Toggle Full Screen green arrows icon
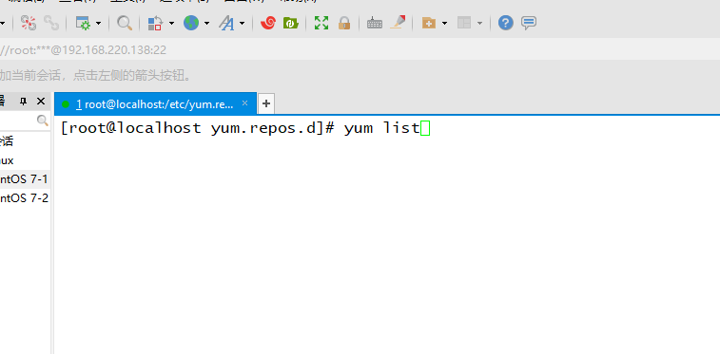 [321, 23]
